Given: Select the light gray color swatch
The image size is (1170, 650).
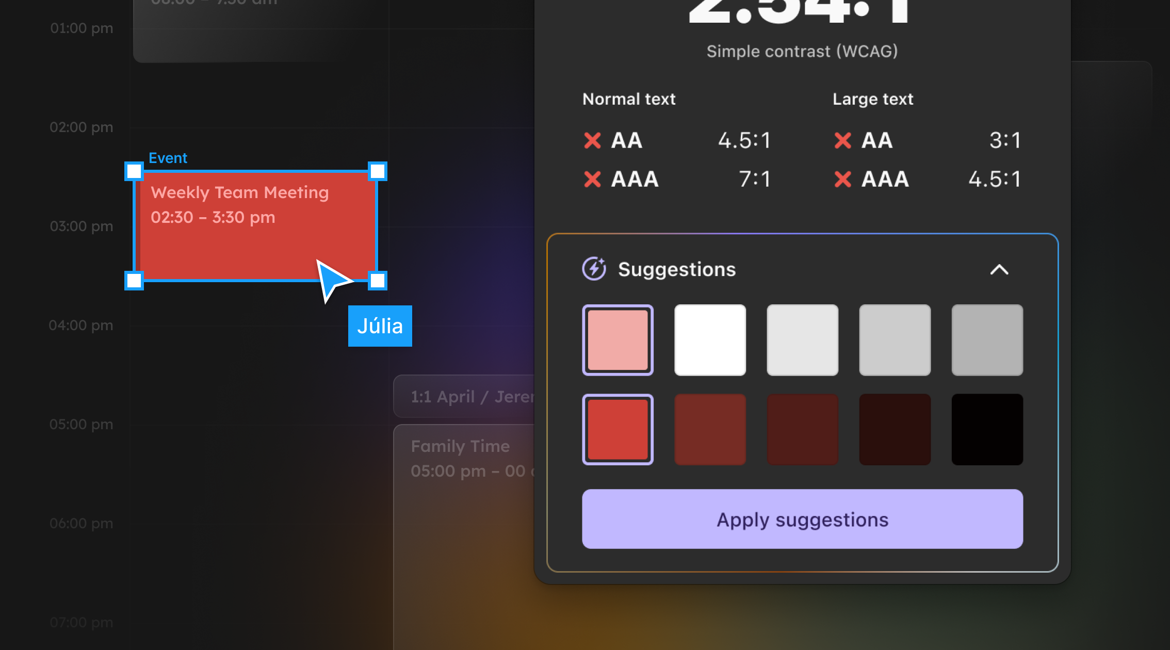Looking at the screenshot, I should pyautogui.click(x=803, y=339).
